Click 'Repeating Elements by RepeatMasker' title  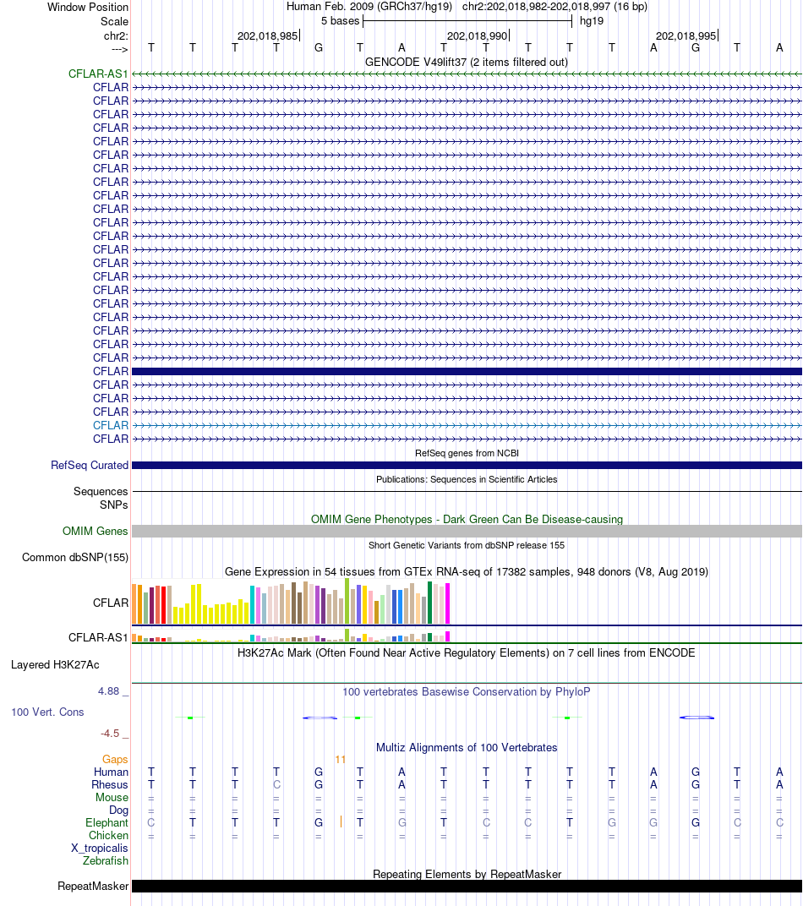467,874
